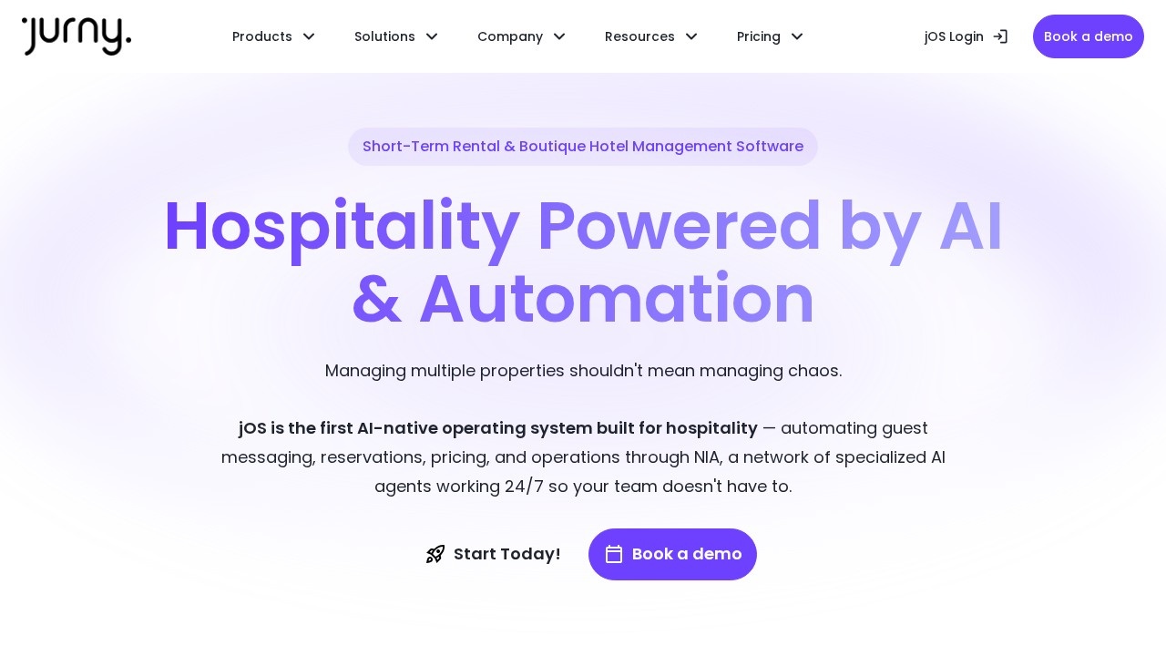Click the rocket icon beside Start Today
The height and width of the screenshot is (656, 1166).
point(435,554)
